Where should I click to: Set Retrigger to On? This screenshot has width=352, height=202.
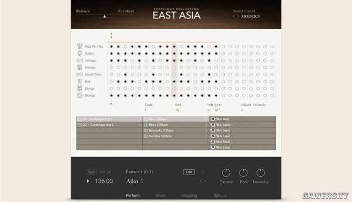209,110
